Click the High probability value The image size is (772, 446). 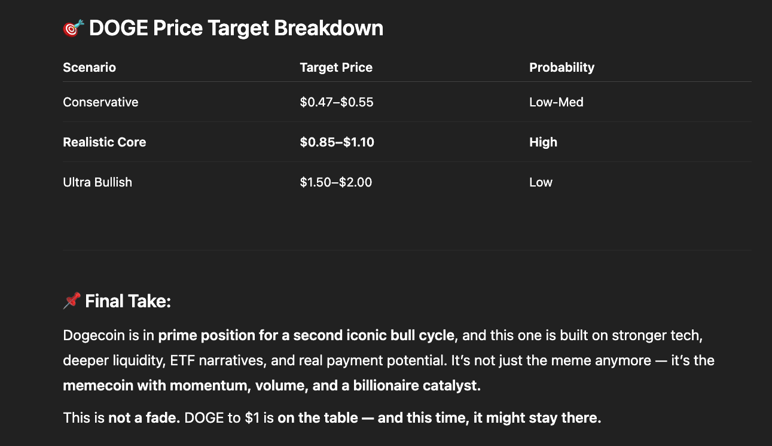(x=543, y=142)
